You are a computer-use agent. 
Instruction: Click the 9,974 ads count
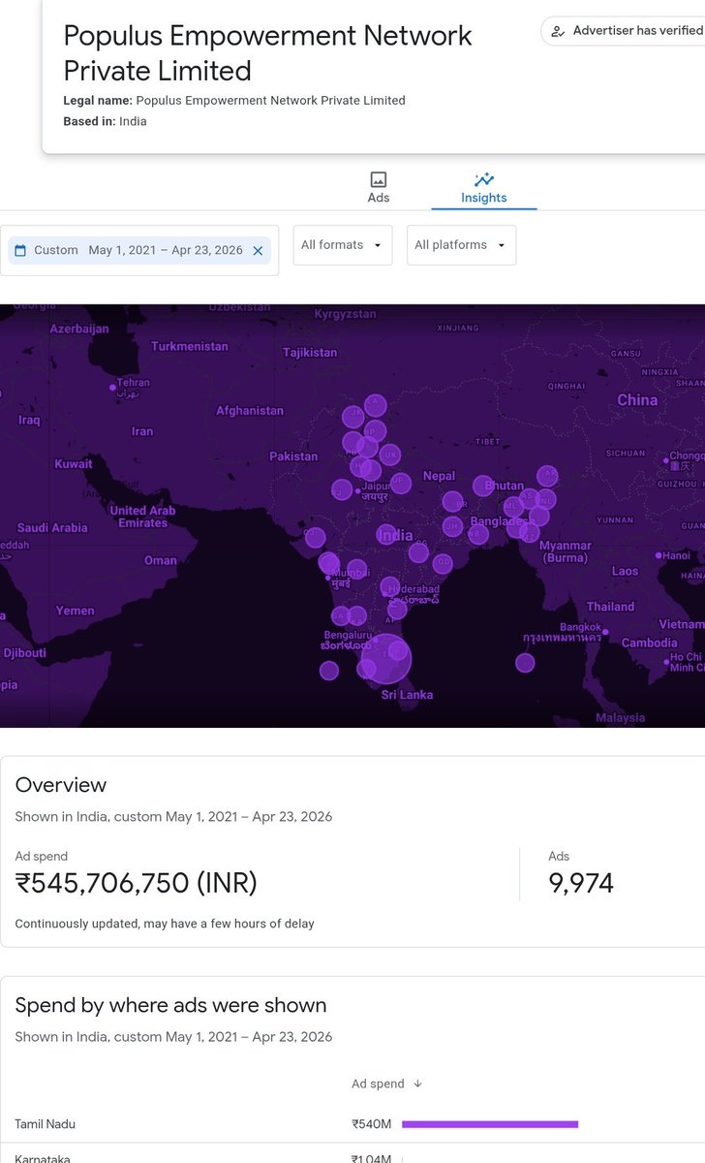(582, 883)
